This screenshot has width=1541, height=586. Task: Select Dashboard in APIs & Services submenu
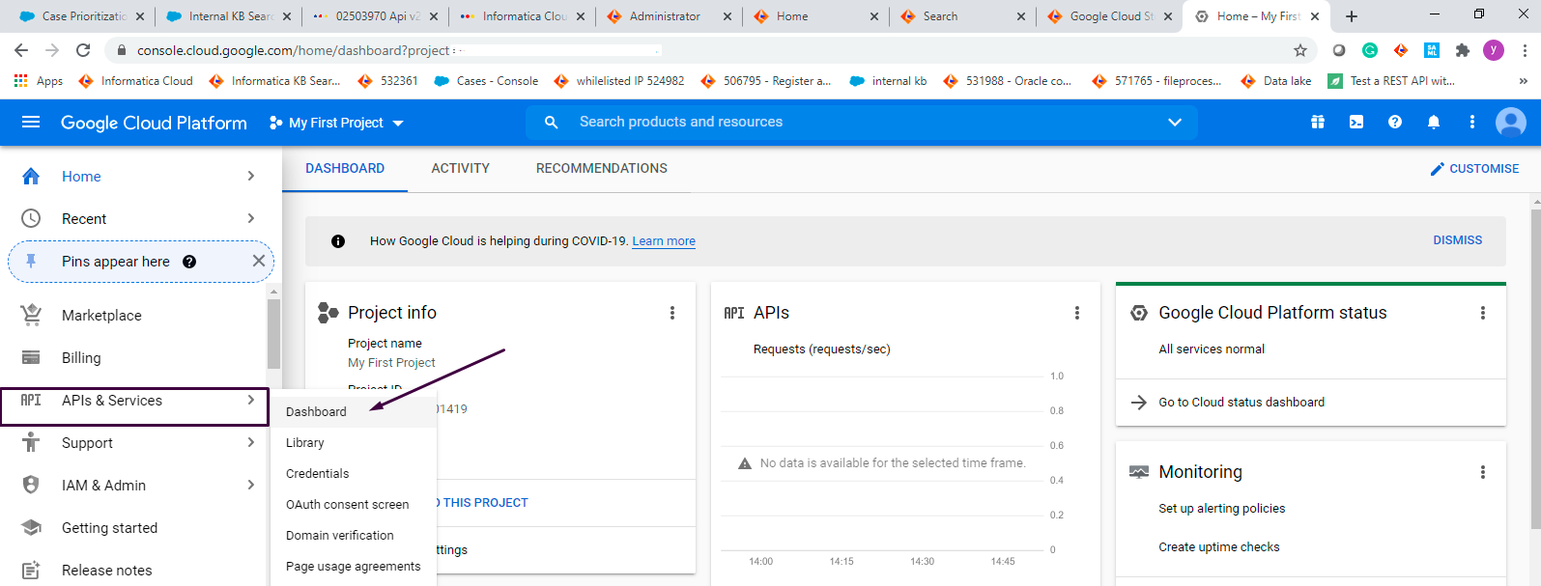354,411
